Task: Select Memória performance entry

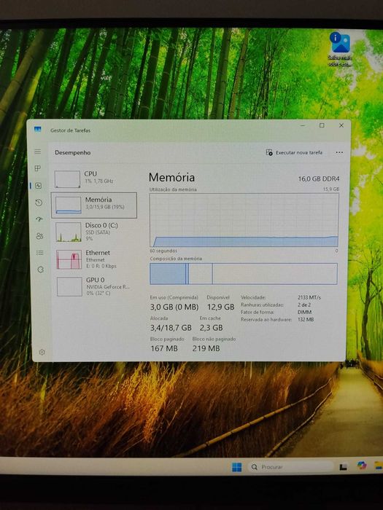Action: [x=94, y=205]
